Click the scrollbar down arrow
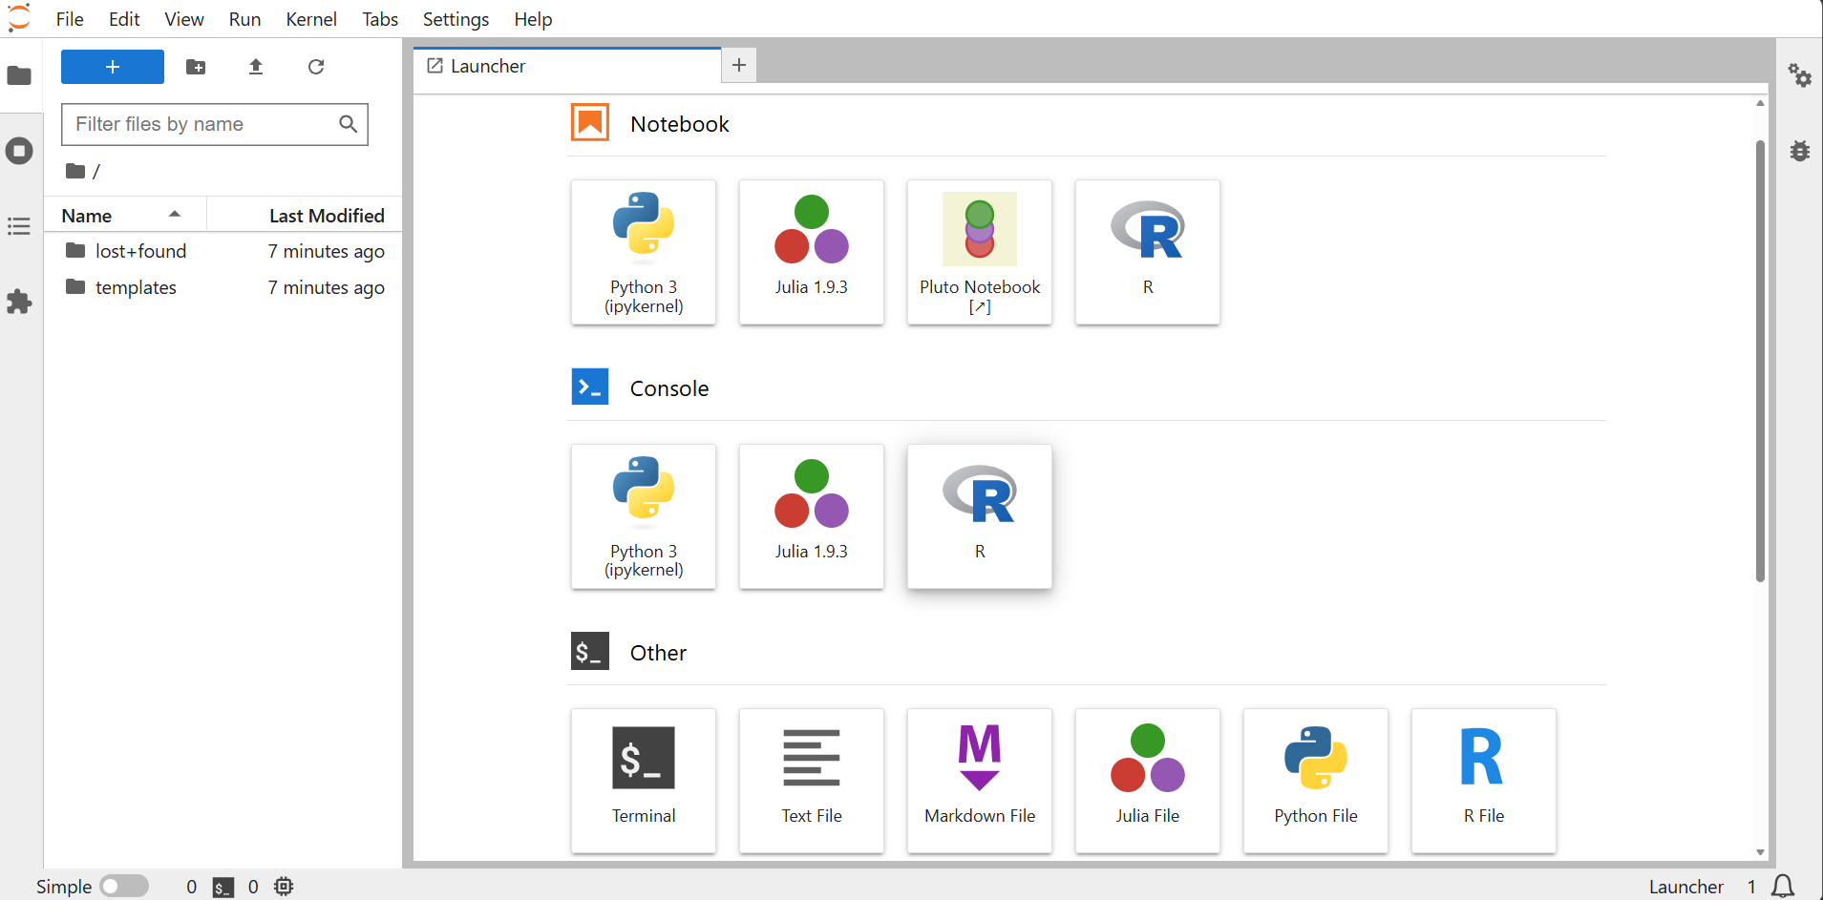This screenshot has width=1823, height=900. 1760,852
